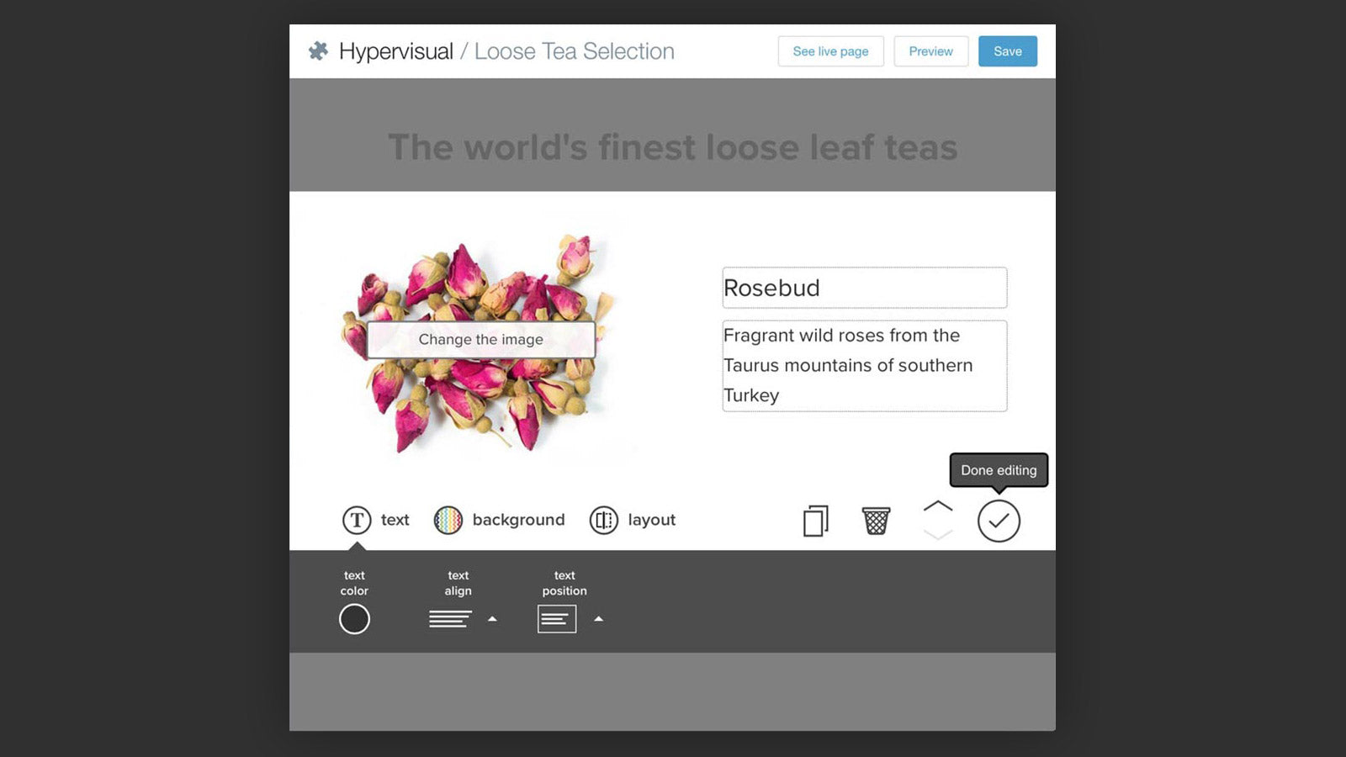Open the background options icon

click(x=449, y=520)
